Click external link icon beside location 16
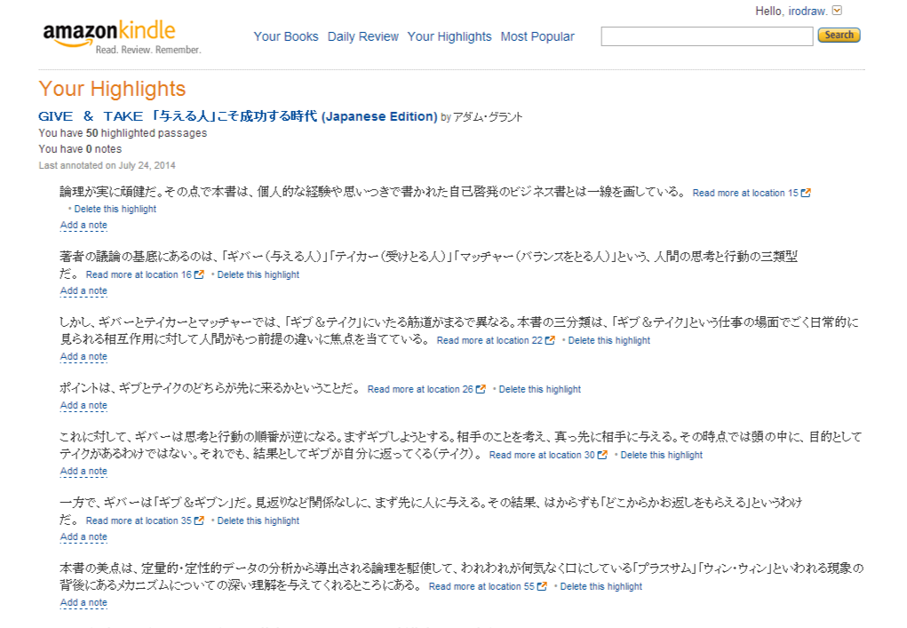Image resolution: width=907 pixels, height=628 pixels. pos(200,274)
